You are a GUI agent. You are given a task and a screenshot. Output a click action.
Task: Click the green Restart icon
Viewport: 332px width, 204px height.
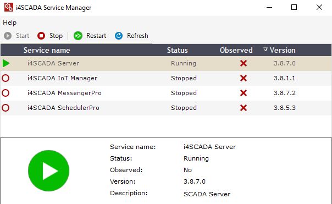coord(78,36)
